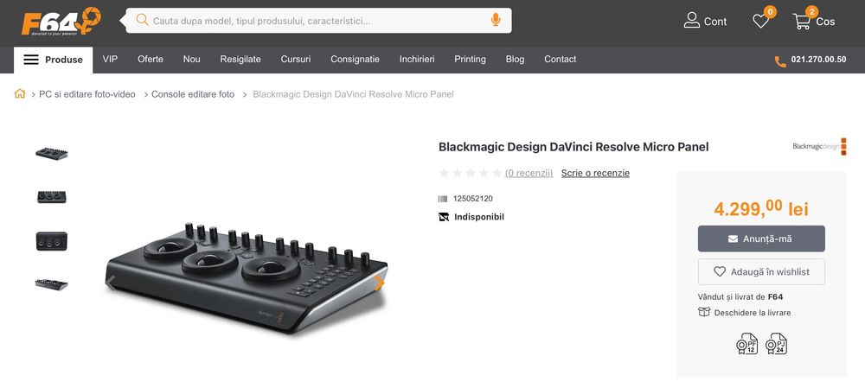Image resolution: width=865 pixels, height=388 pixels.
Task: Go to the Inchirieri menu item
Action: [417, 60]
